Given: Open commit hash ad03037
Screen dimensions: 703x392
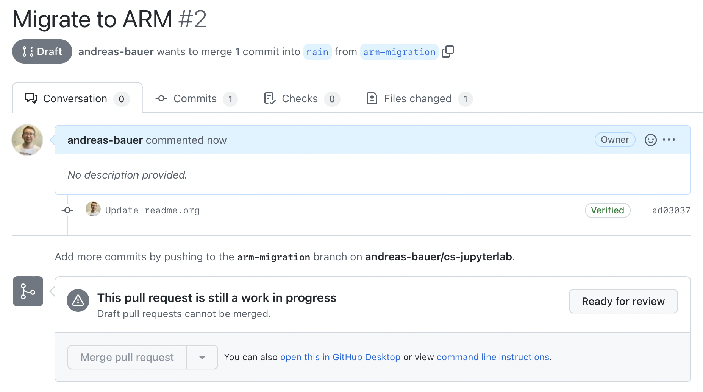Looking at the screenshot, I should (671, 210).
